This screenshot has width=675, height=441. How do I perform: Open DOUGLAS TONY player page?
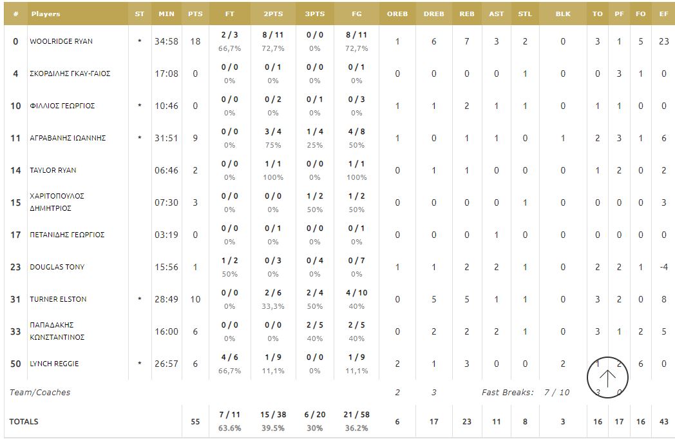pyautogui.click(x=57, y=267)
